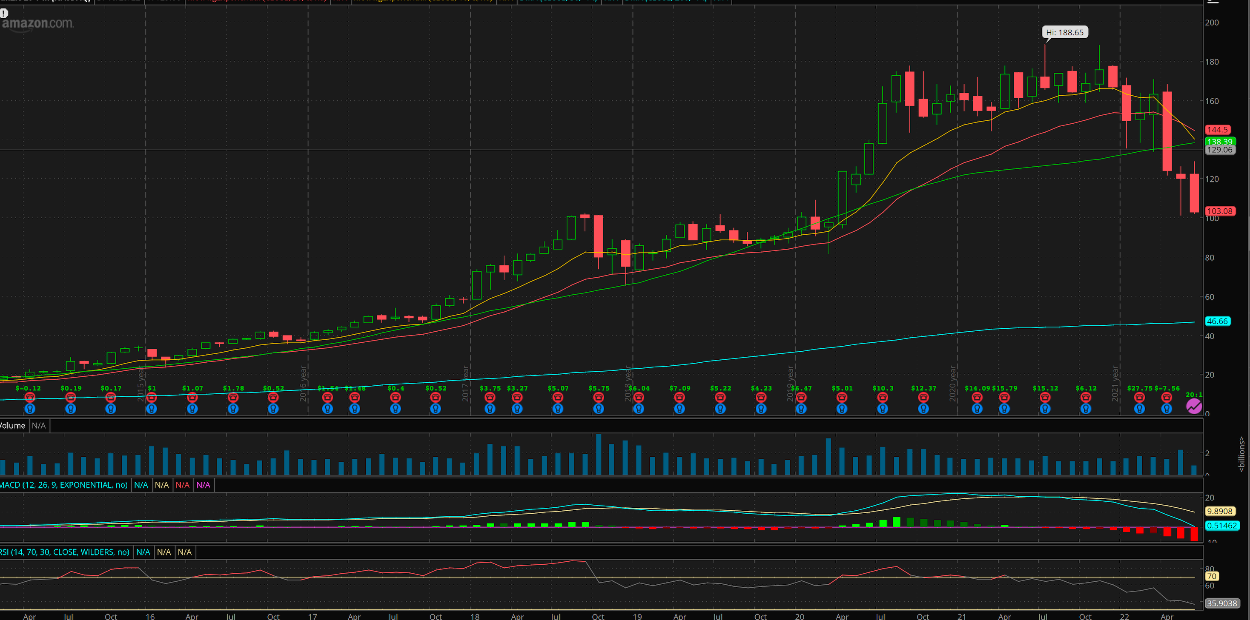
Task: Select the RSI (14, 70, 30, CLOSE, WILDERS) label
Action: (x=65, y=552)
